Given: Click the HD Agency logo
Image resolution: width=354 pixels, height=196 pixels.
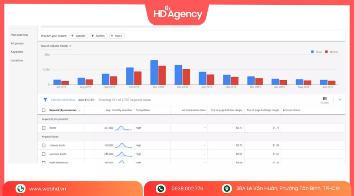Looking at the screenshot, I should (178, 13).
